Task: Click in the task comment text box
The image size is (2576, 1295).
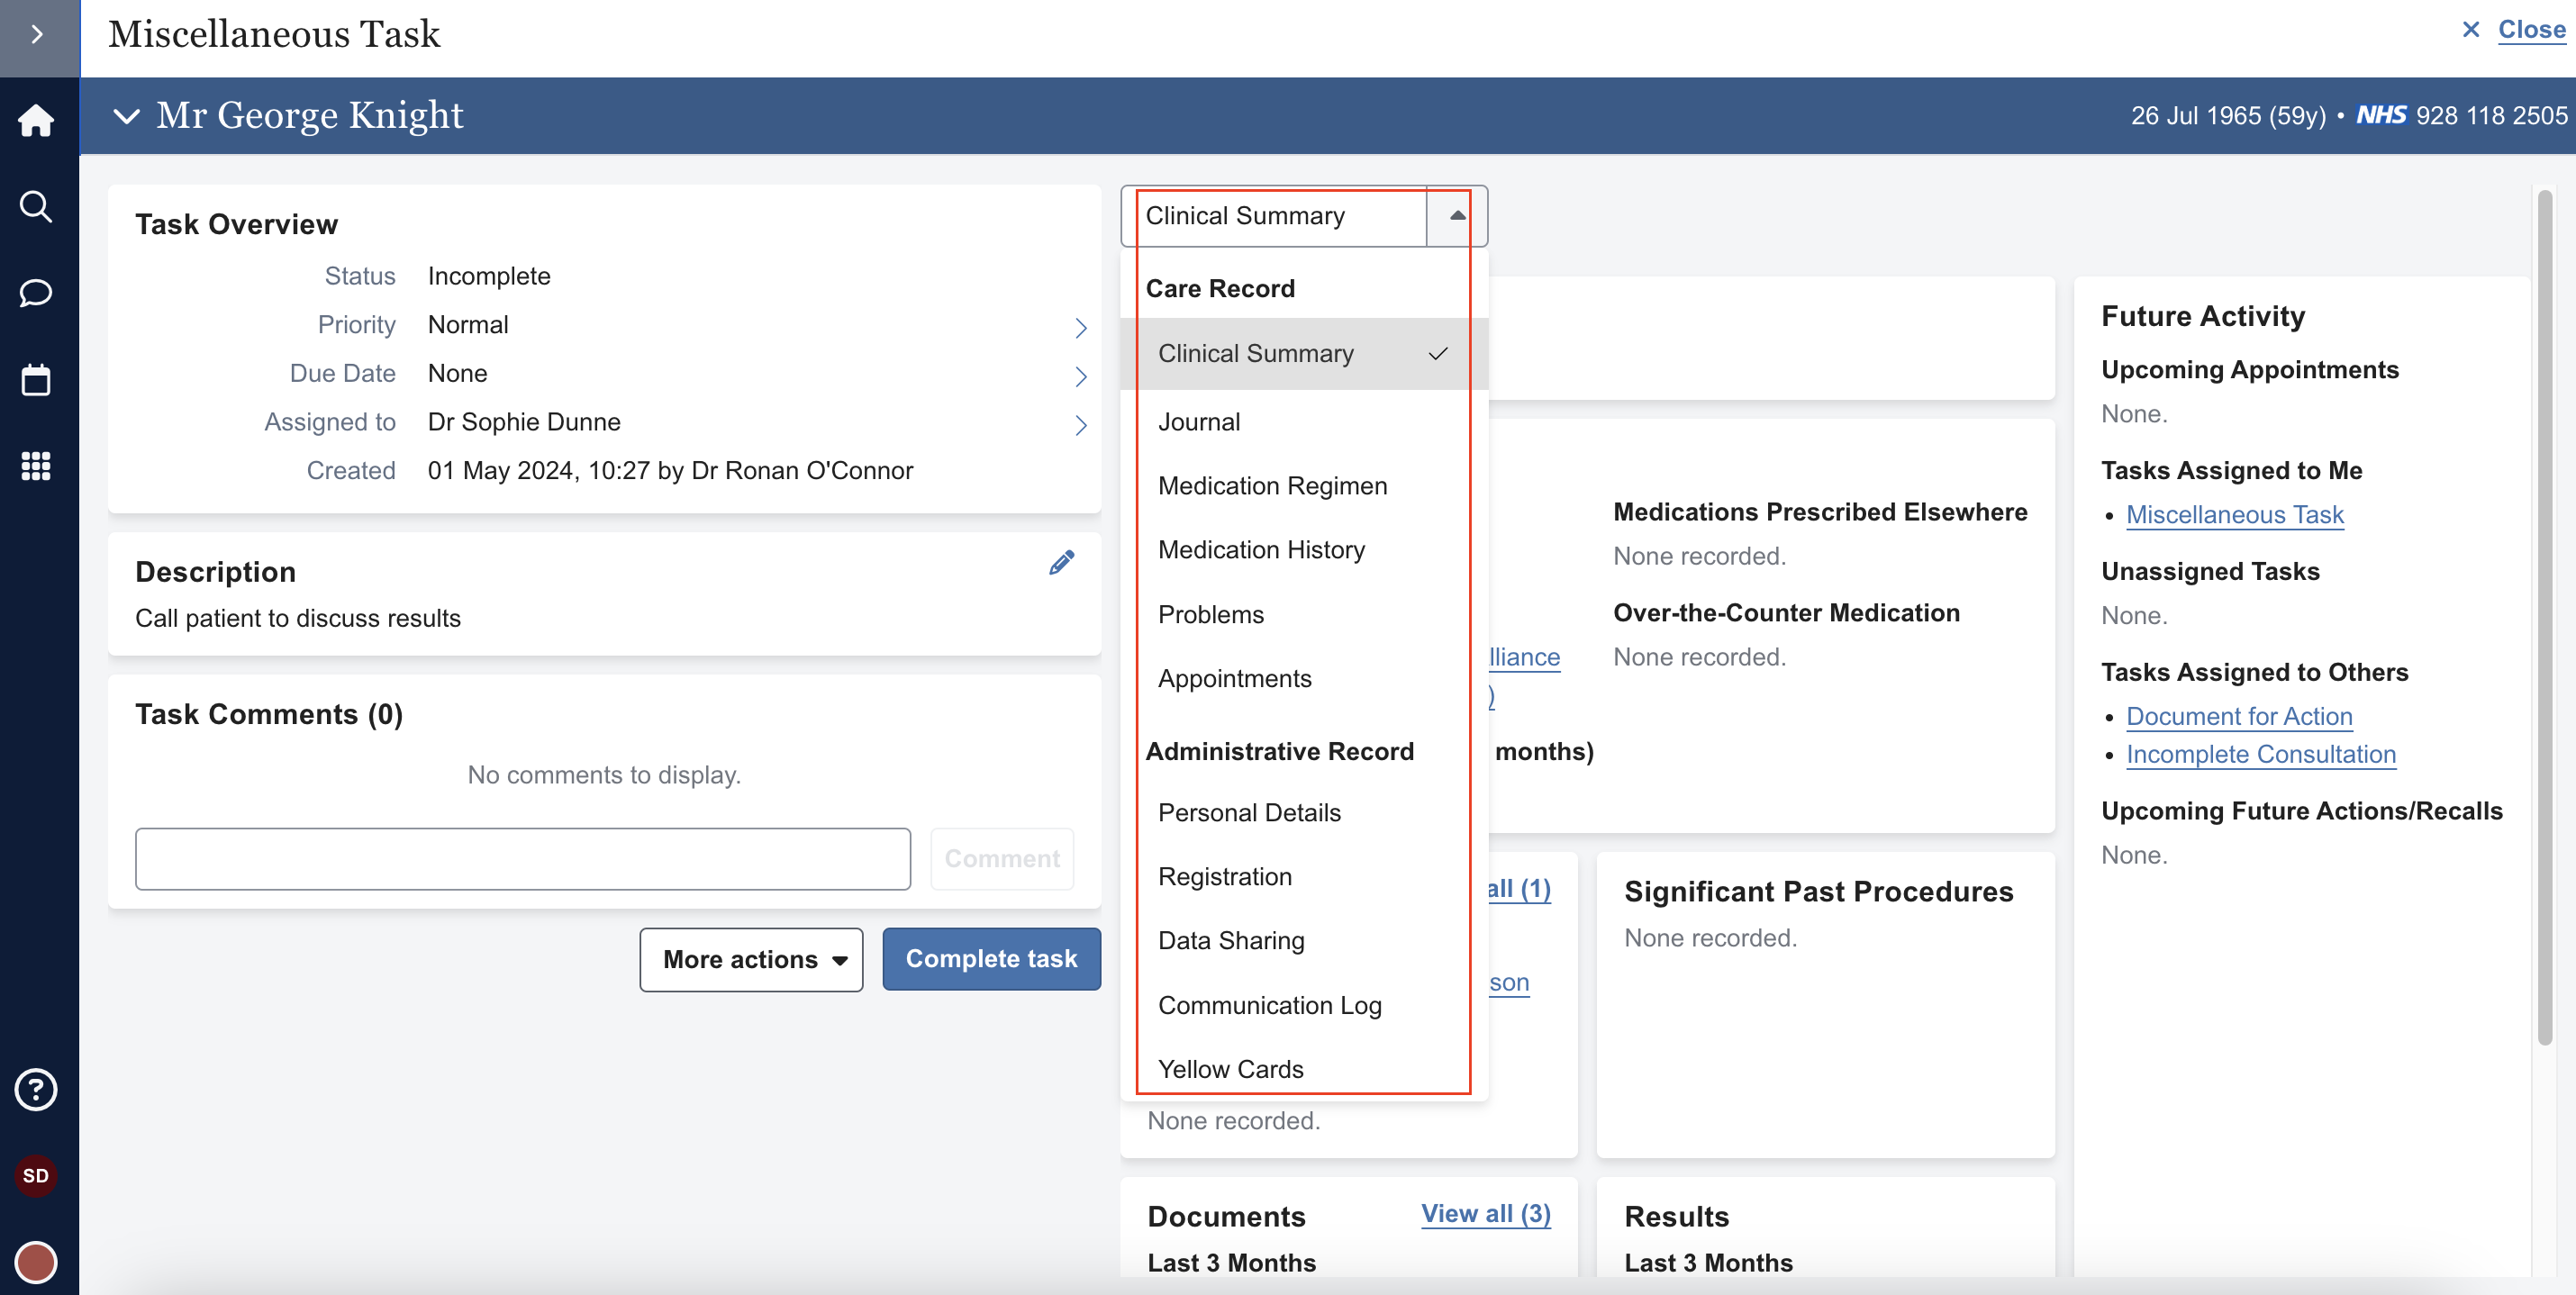Action: click(523, 858)
